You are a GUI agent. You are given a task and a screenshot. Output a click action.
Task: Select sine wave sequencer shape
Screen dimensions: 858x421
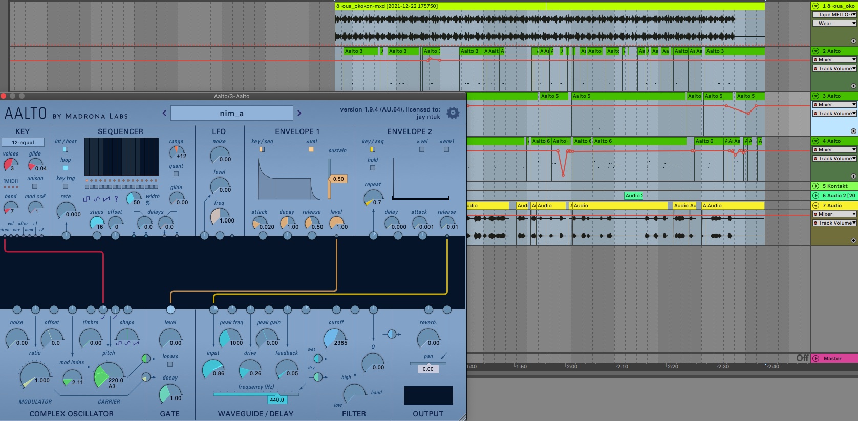click(96, 199)
